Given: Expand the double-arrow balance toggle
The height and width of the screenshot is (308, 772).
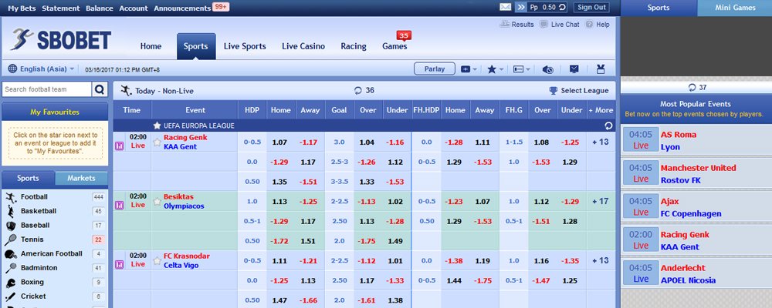Looking at the screenshot, I should [521, 8].
